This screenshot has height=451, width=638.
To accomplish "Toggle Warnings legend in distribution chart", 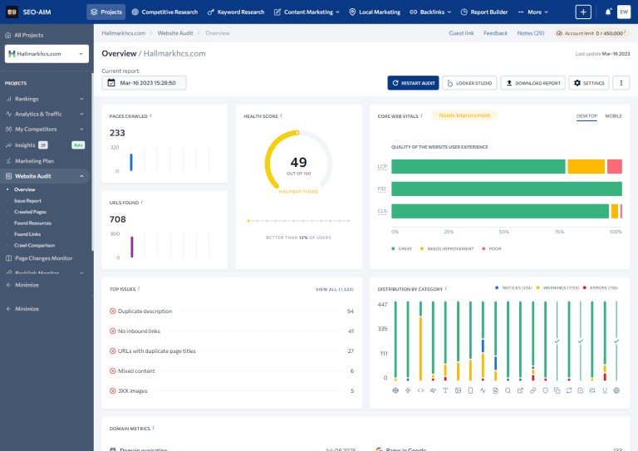I will tap(557, 288).
